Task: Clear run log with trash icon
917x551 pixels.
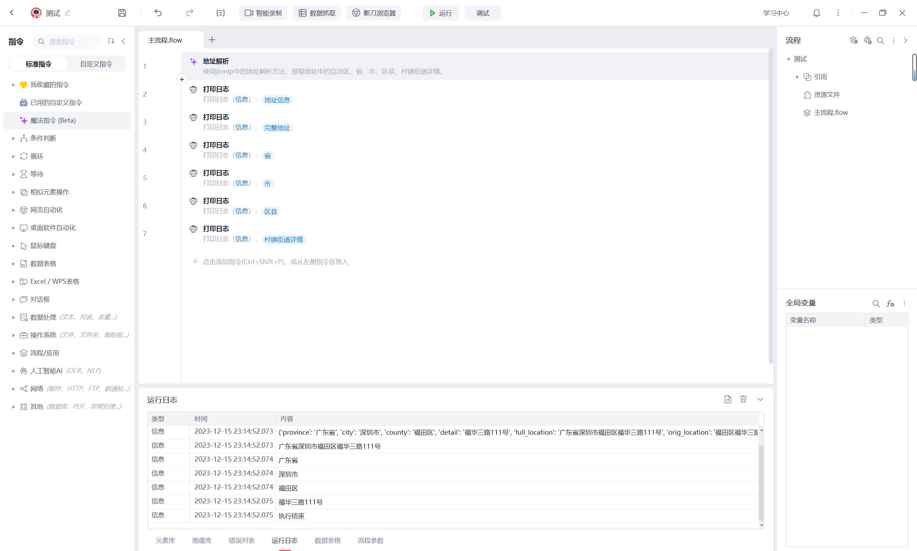Action: coord(743,399)
